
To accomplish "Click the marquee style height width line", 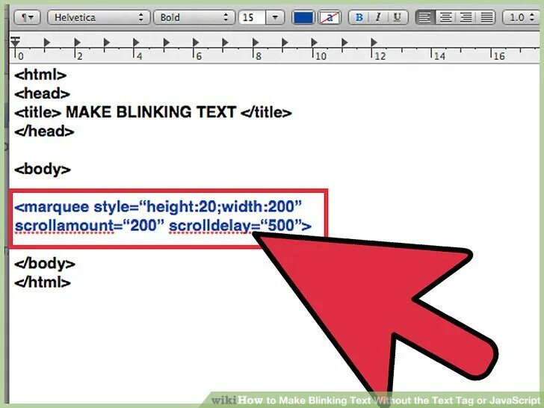I will tap(158, 207).
